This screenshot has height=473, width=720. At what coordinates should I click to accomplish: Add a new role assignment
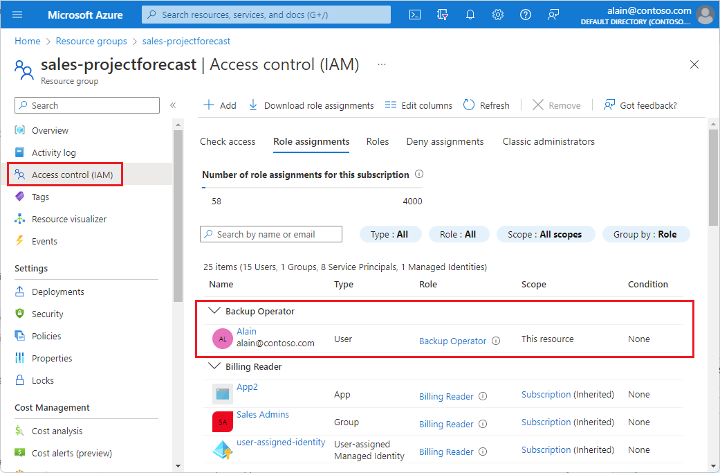click(220, 105)
